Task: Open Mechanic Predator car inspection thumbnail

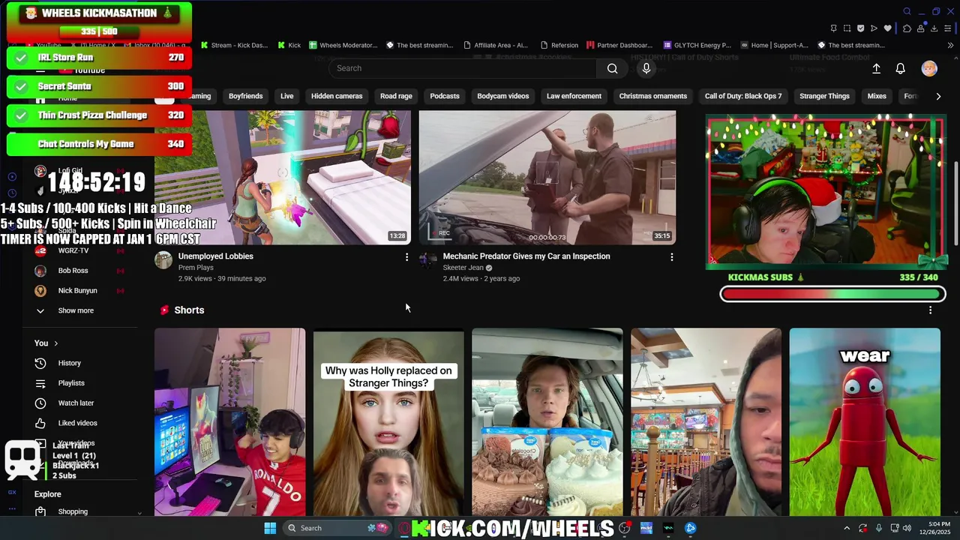Action: click(547, 178)
